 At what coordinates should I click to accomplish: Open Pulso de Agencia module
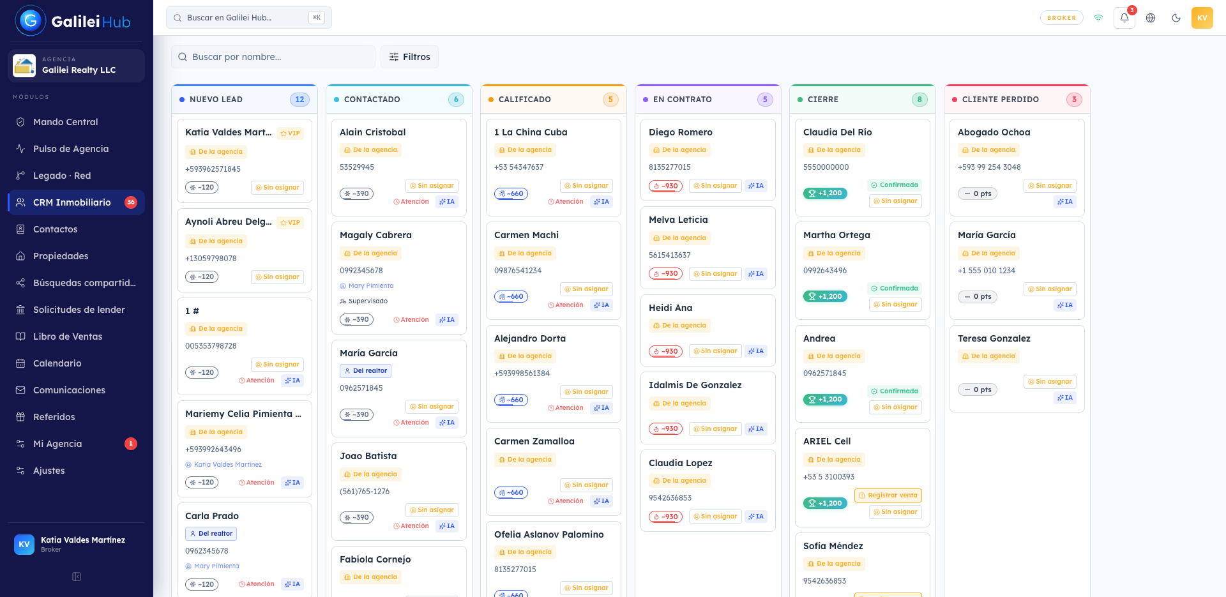point(76,149)
